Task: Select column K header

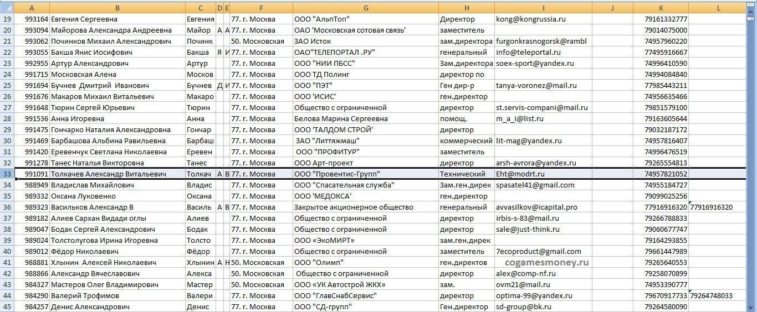Action: click(x=661, y=7)
